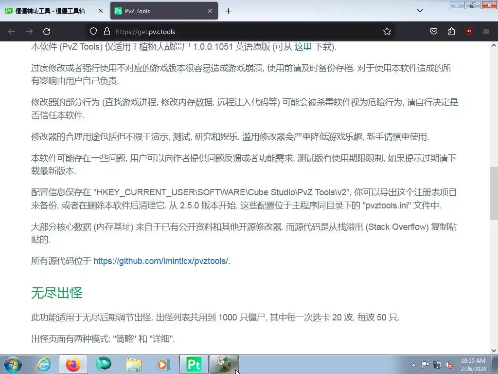
Task: Launch the media player taskbar icon
Action: tap(163, 364)
